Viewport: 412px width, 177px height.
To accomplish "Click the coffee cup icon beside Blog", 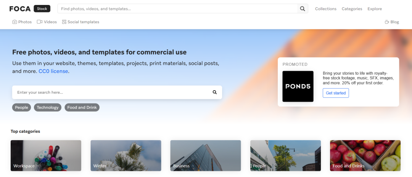I will point(387,22).
